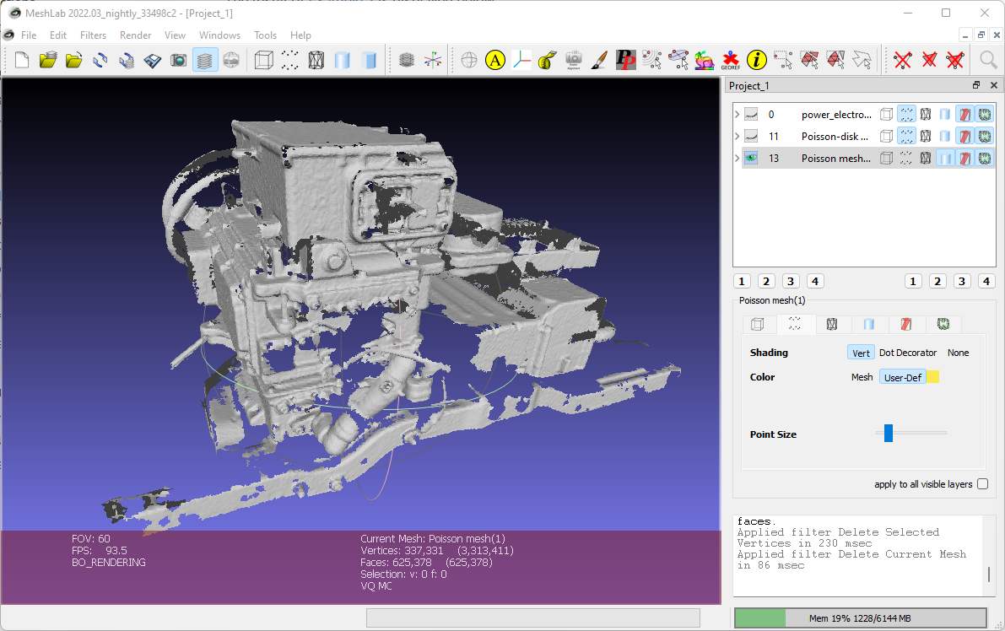The image size is (1005, 631).
Task: Open the Help menu
Action: [300, 35]
